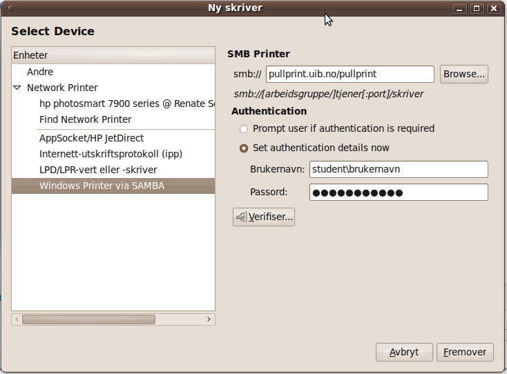
Task: Select AppSocket/HP JetDirect device
Action: tap(91, 138)
